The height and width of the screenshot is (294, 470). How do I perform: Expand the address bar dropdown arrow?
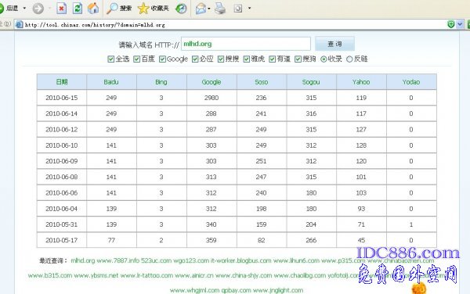(460, 24)
